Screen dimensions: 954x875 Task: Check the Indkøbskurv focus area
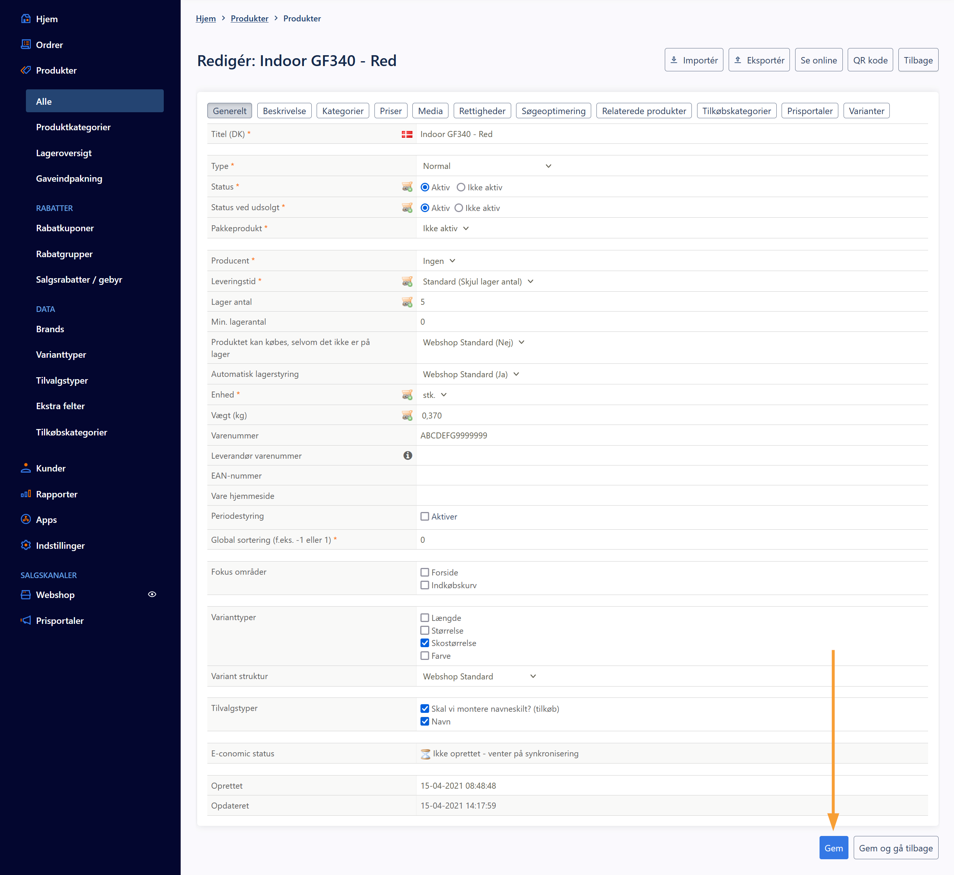tap(425, 585)
